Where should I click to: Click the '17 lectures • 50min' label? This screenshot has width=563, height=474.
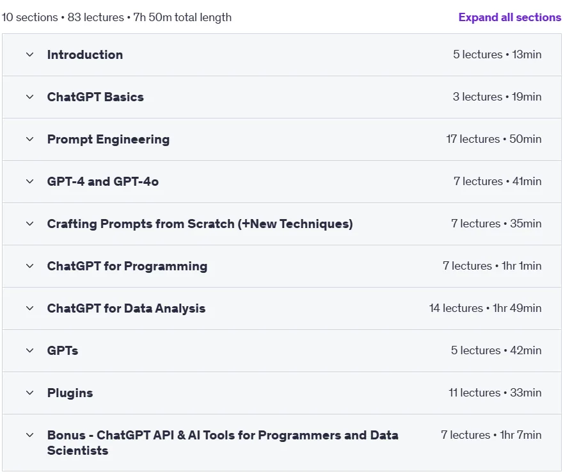pyautogui.click(x=494, y=139)
